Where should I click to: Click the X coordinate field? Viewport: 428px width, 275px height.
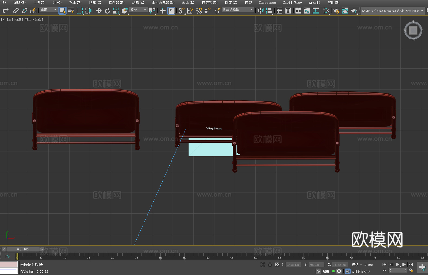293,265
